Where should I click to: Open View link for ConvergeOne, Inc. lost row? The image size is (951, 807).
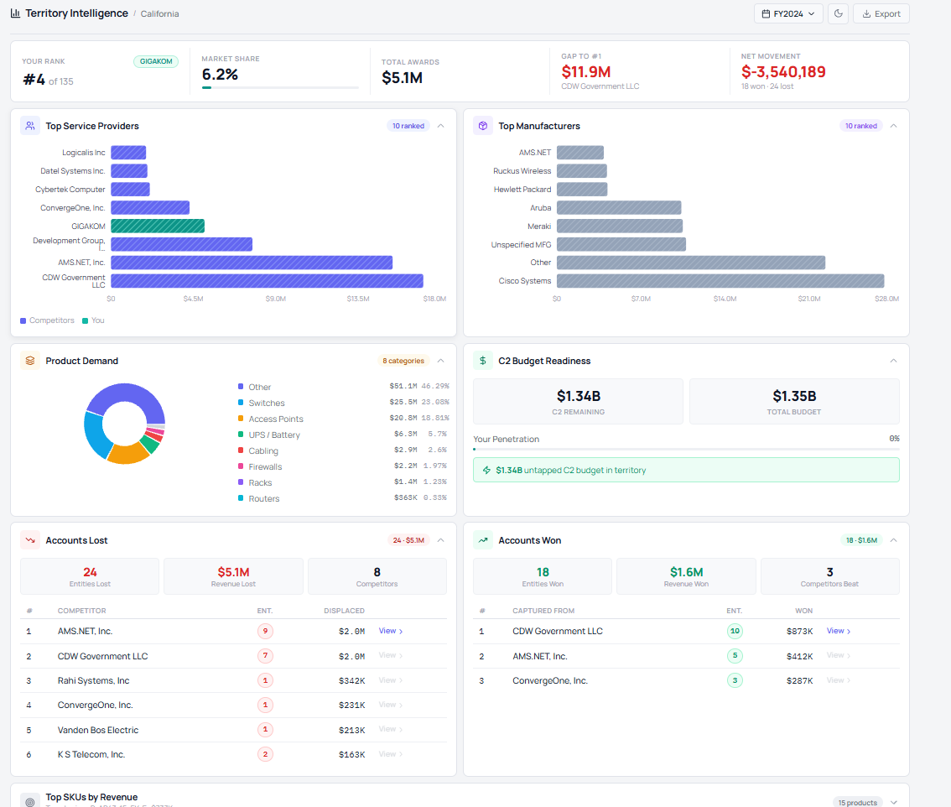(391, 705)
